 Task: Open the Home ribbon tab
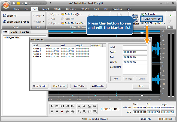coord(16,9)
